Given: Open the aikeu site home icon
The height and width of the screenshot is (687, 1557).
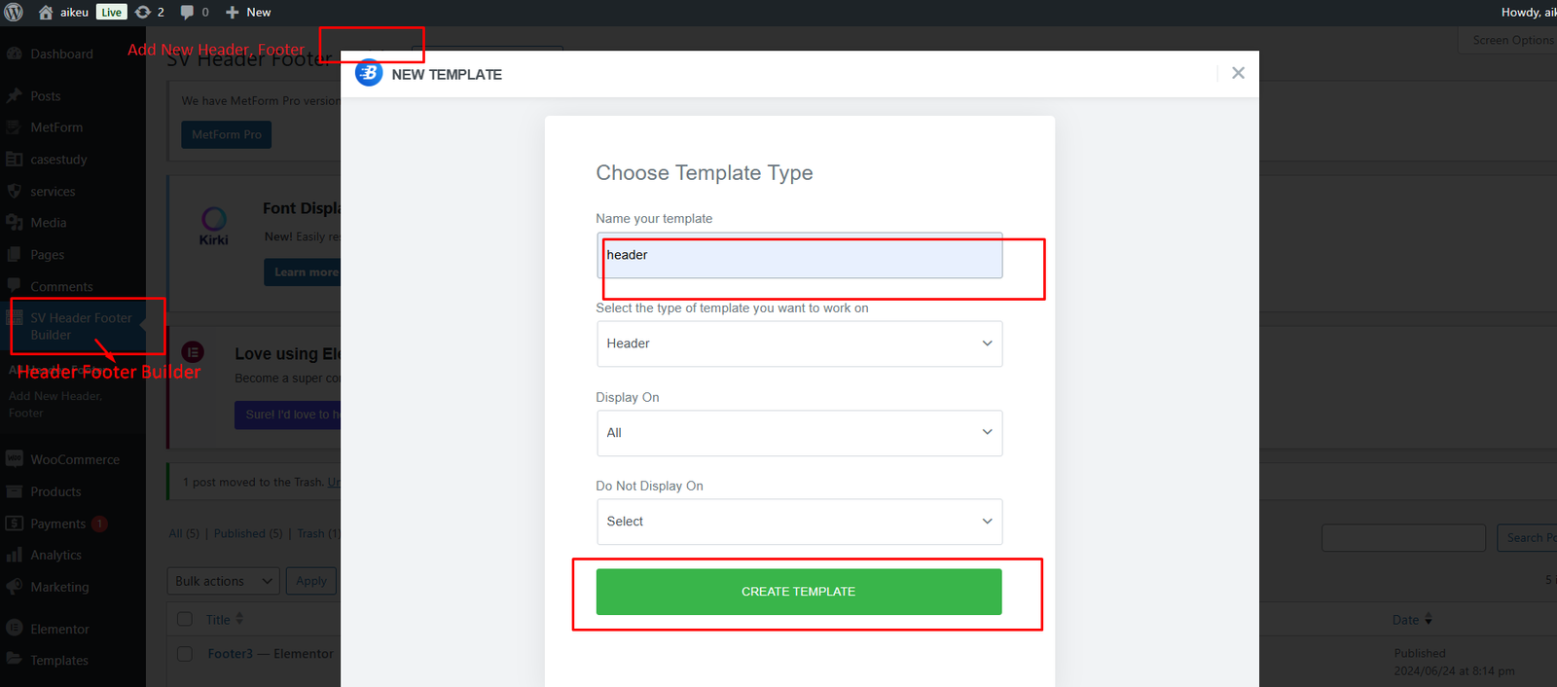Looking at the screenshot, I should [46, 13].
